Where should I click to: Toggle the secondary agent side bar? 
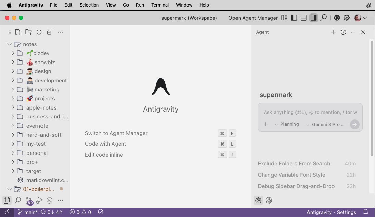coord(313,18)
